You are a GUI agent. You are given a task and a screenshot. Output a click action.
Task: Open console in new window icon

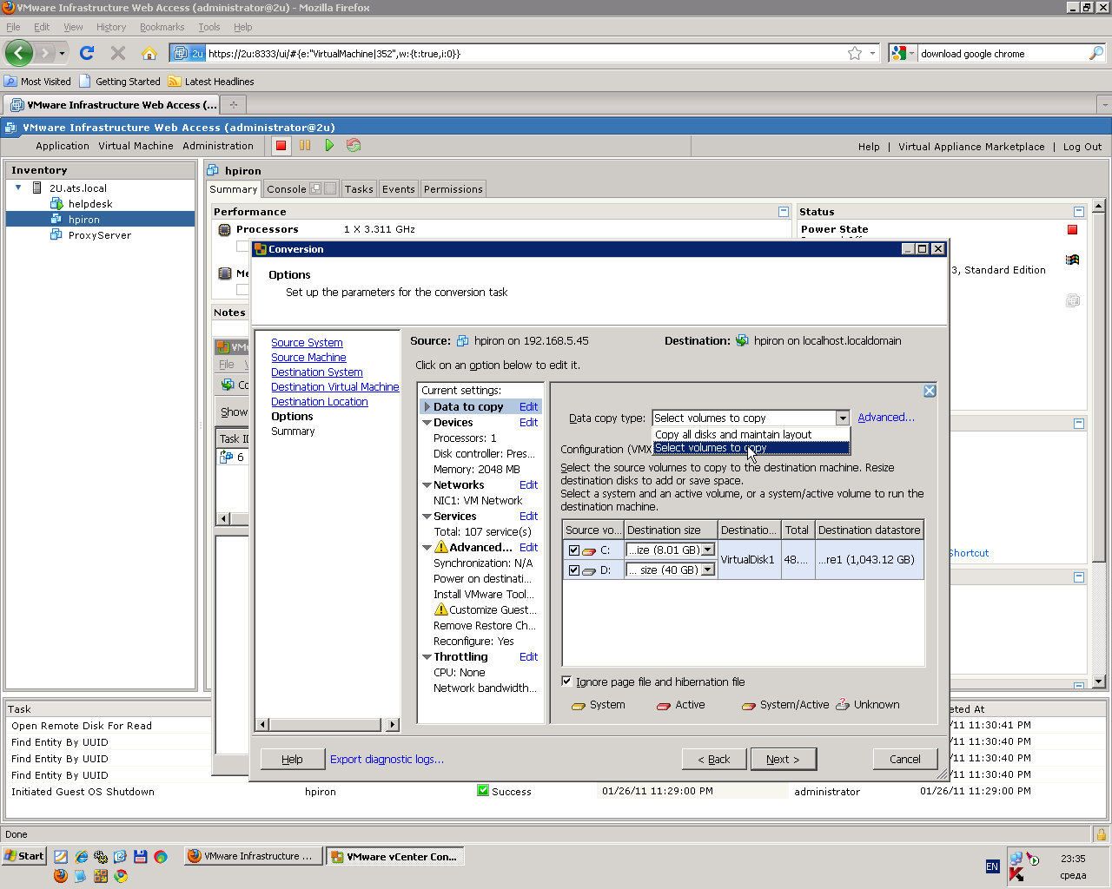coord(315,188)
